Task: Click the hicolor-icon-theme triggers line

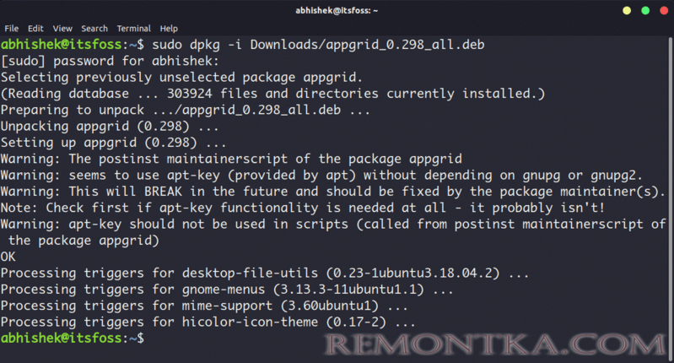Action: click(208, 322)
